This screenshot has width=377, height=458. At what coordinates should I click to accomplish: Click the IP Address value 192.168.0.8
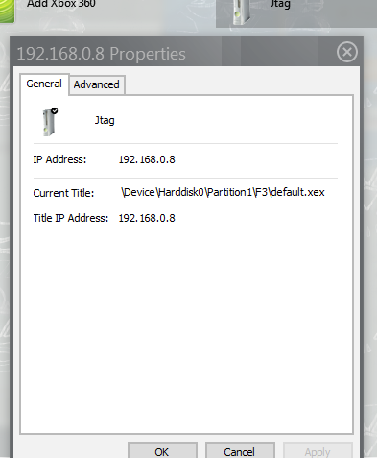147,159
